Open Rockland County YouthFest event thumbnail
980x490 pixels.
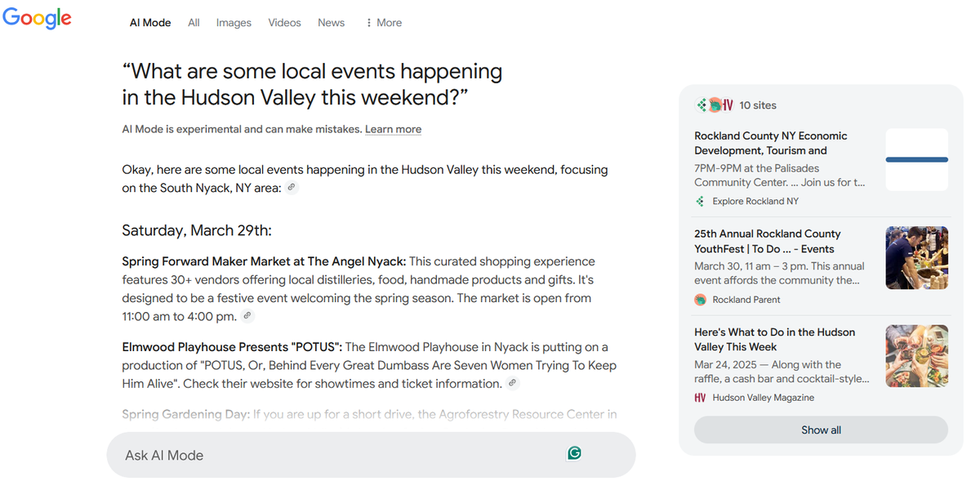[x=917, y=258]
